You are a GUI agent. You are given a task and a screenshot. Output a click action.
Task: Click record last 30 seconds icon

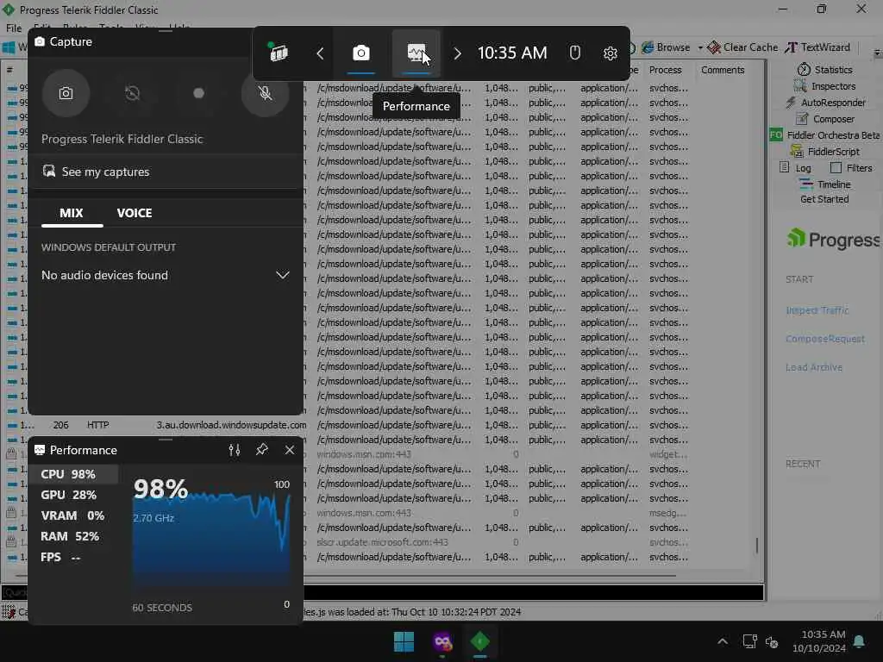point(132,93)
